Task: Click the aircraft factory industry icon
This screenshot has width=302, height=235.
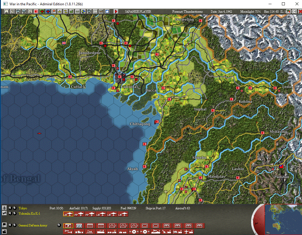Action: click(188, 232)
